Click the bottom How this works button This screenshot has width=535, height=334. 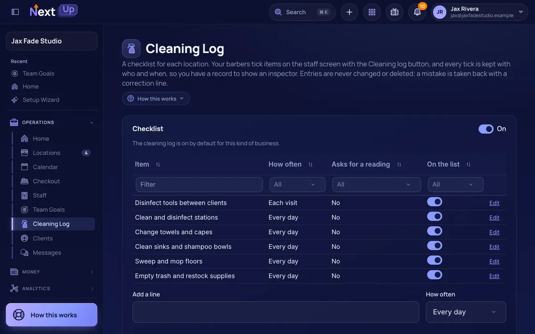point(52,315)
